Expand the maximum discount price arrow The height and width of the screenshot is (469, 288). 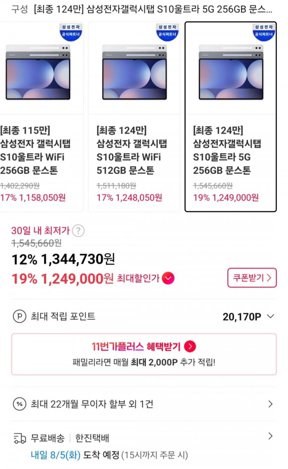[168, 278]
